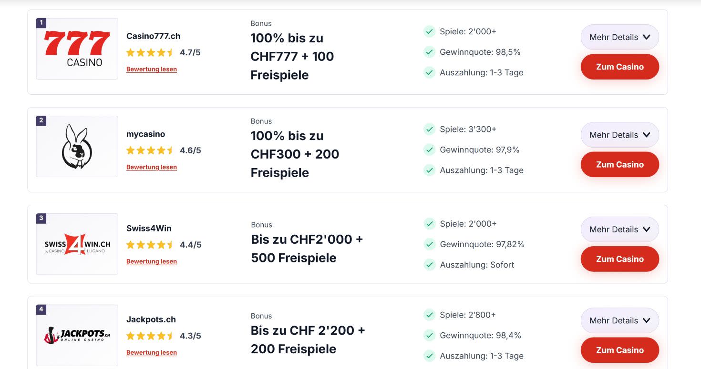Click the Jackpots.ch logo

(x=76, y=335)
